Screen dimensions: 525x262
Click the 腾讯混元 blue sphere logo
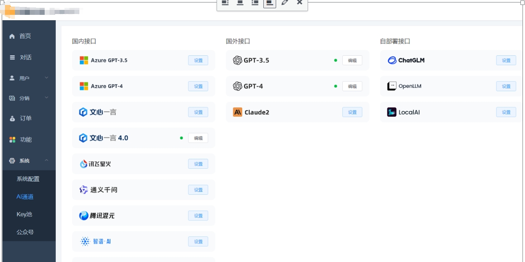(84, 215)
